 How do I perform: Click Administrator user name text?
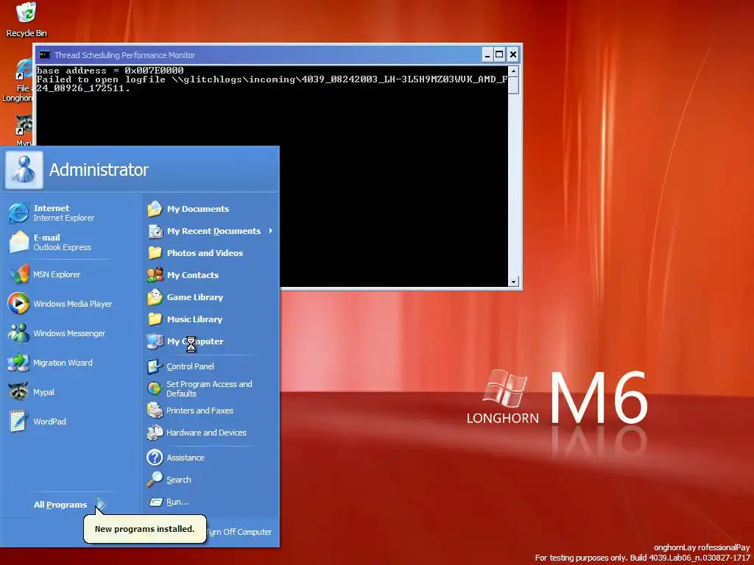pos(99,170)
